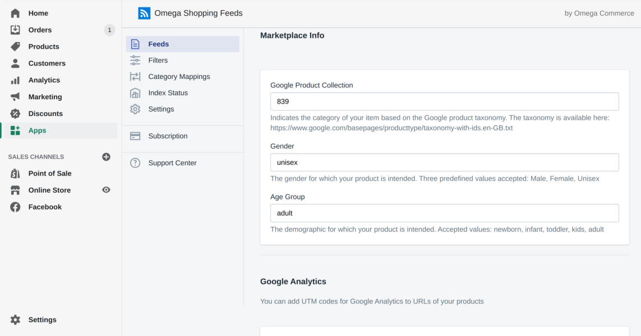
Task: Click the Apps grid icon
Action: pyautogui.click(x=15, y=130)
